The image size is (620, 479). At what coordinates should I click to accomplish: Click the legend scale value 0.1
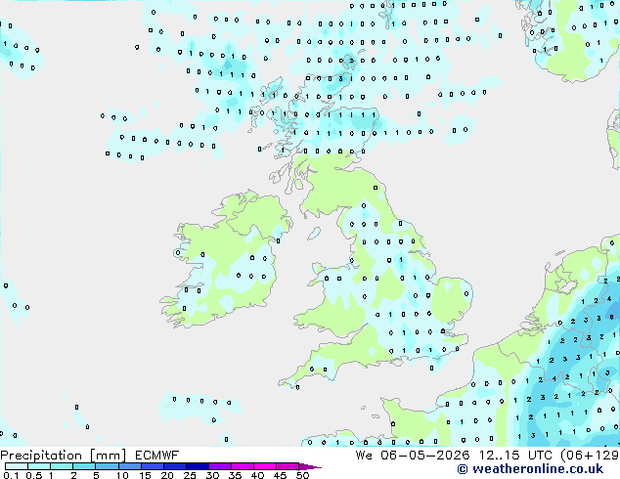point(11,475)
